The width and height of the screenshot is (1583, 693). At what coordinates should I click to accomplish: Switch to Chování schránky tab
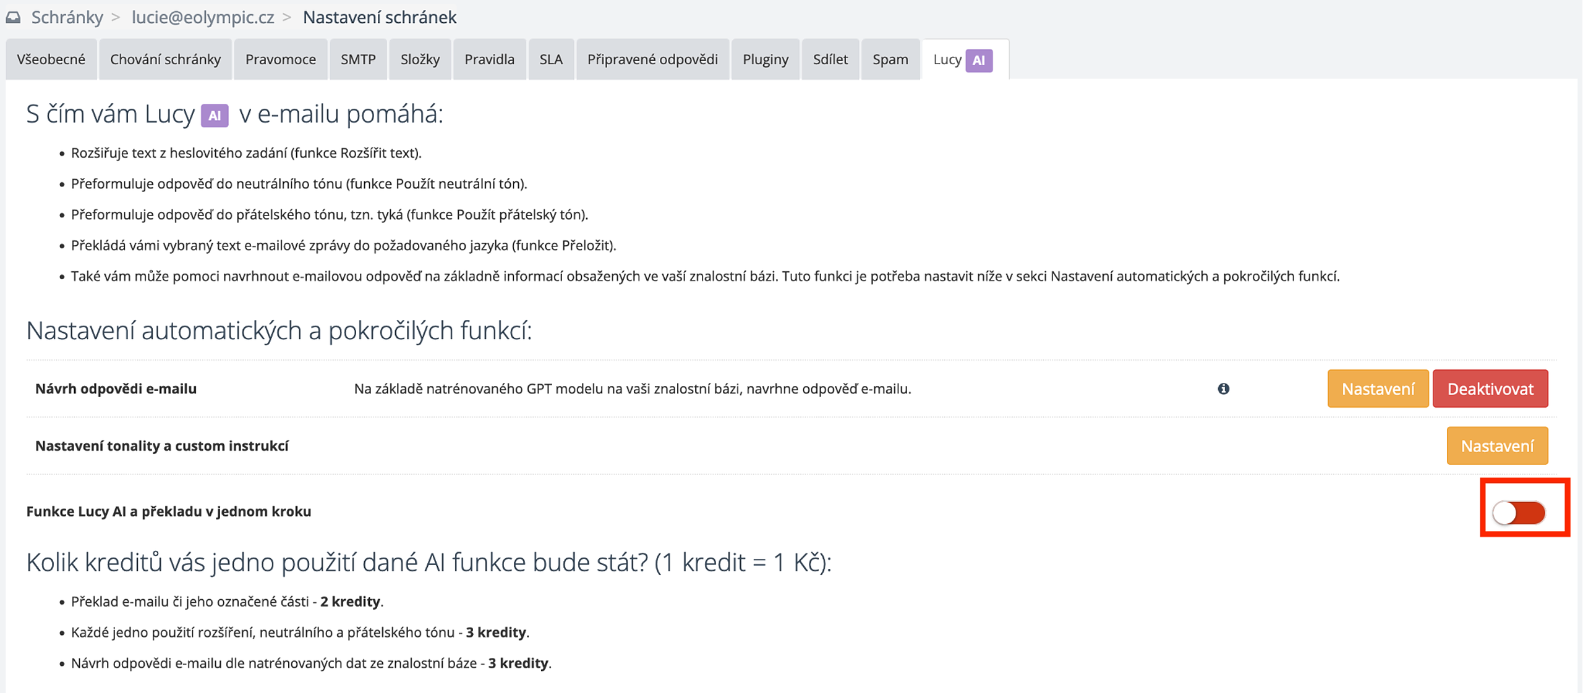[165, 59]
